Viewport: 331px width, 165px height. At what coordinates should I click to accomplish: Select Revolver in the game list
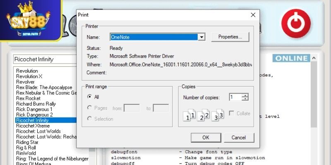(25, 82)
